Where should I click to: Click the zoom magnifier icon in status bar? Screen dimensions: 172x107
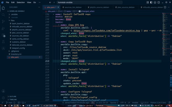pyautogui.click(x=93, y=103)
